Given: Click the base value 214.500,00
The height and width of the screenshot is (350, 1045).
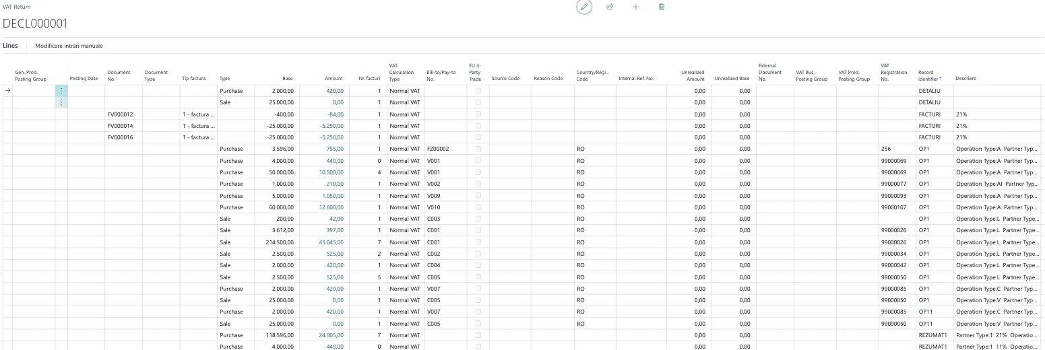Looking at the screenshot, I should (280, 242).
